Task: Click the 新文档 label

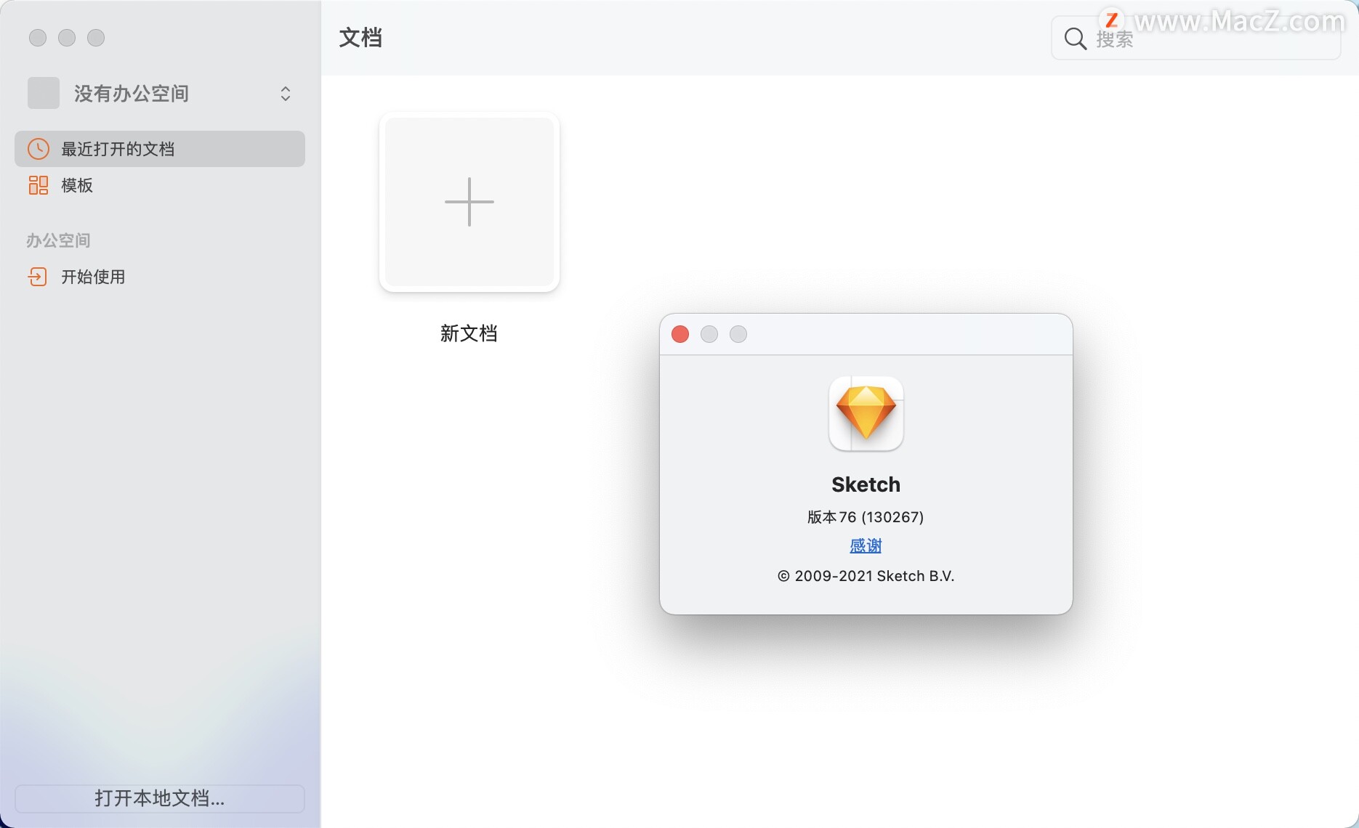Action: 469,333
